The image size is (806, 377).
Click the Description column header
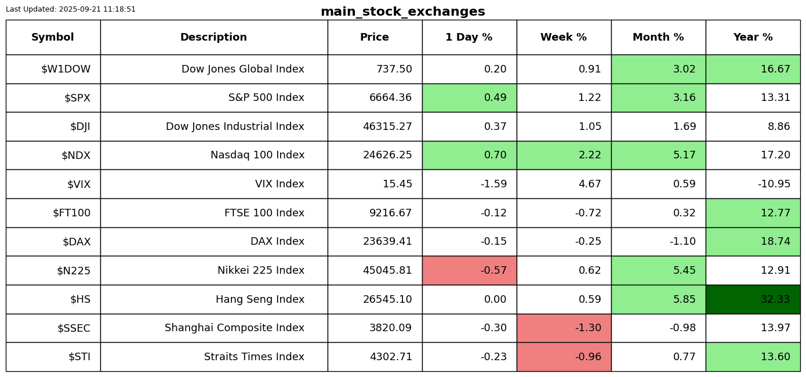213,38
